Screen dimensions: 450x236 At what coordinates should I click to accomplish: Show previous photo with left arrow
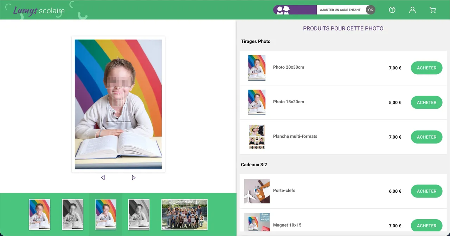103,178
